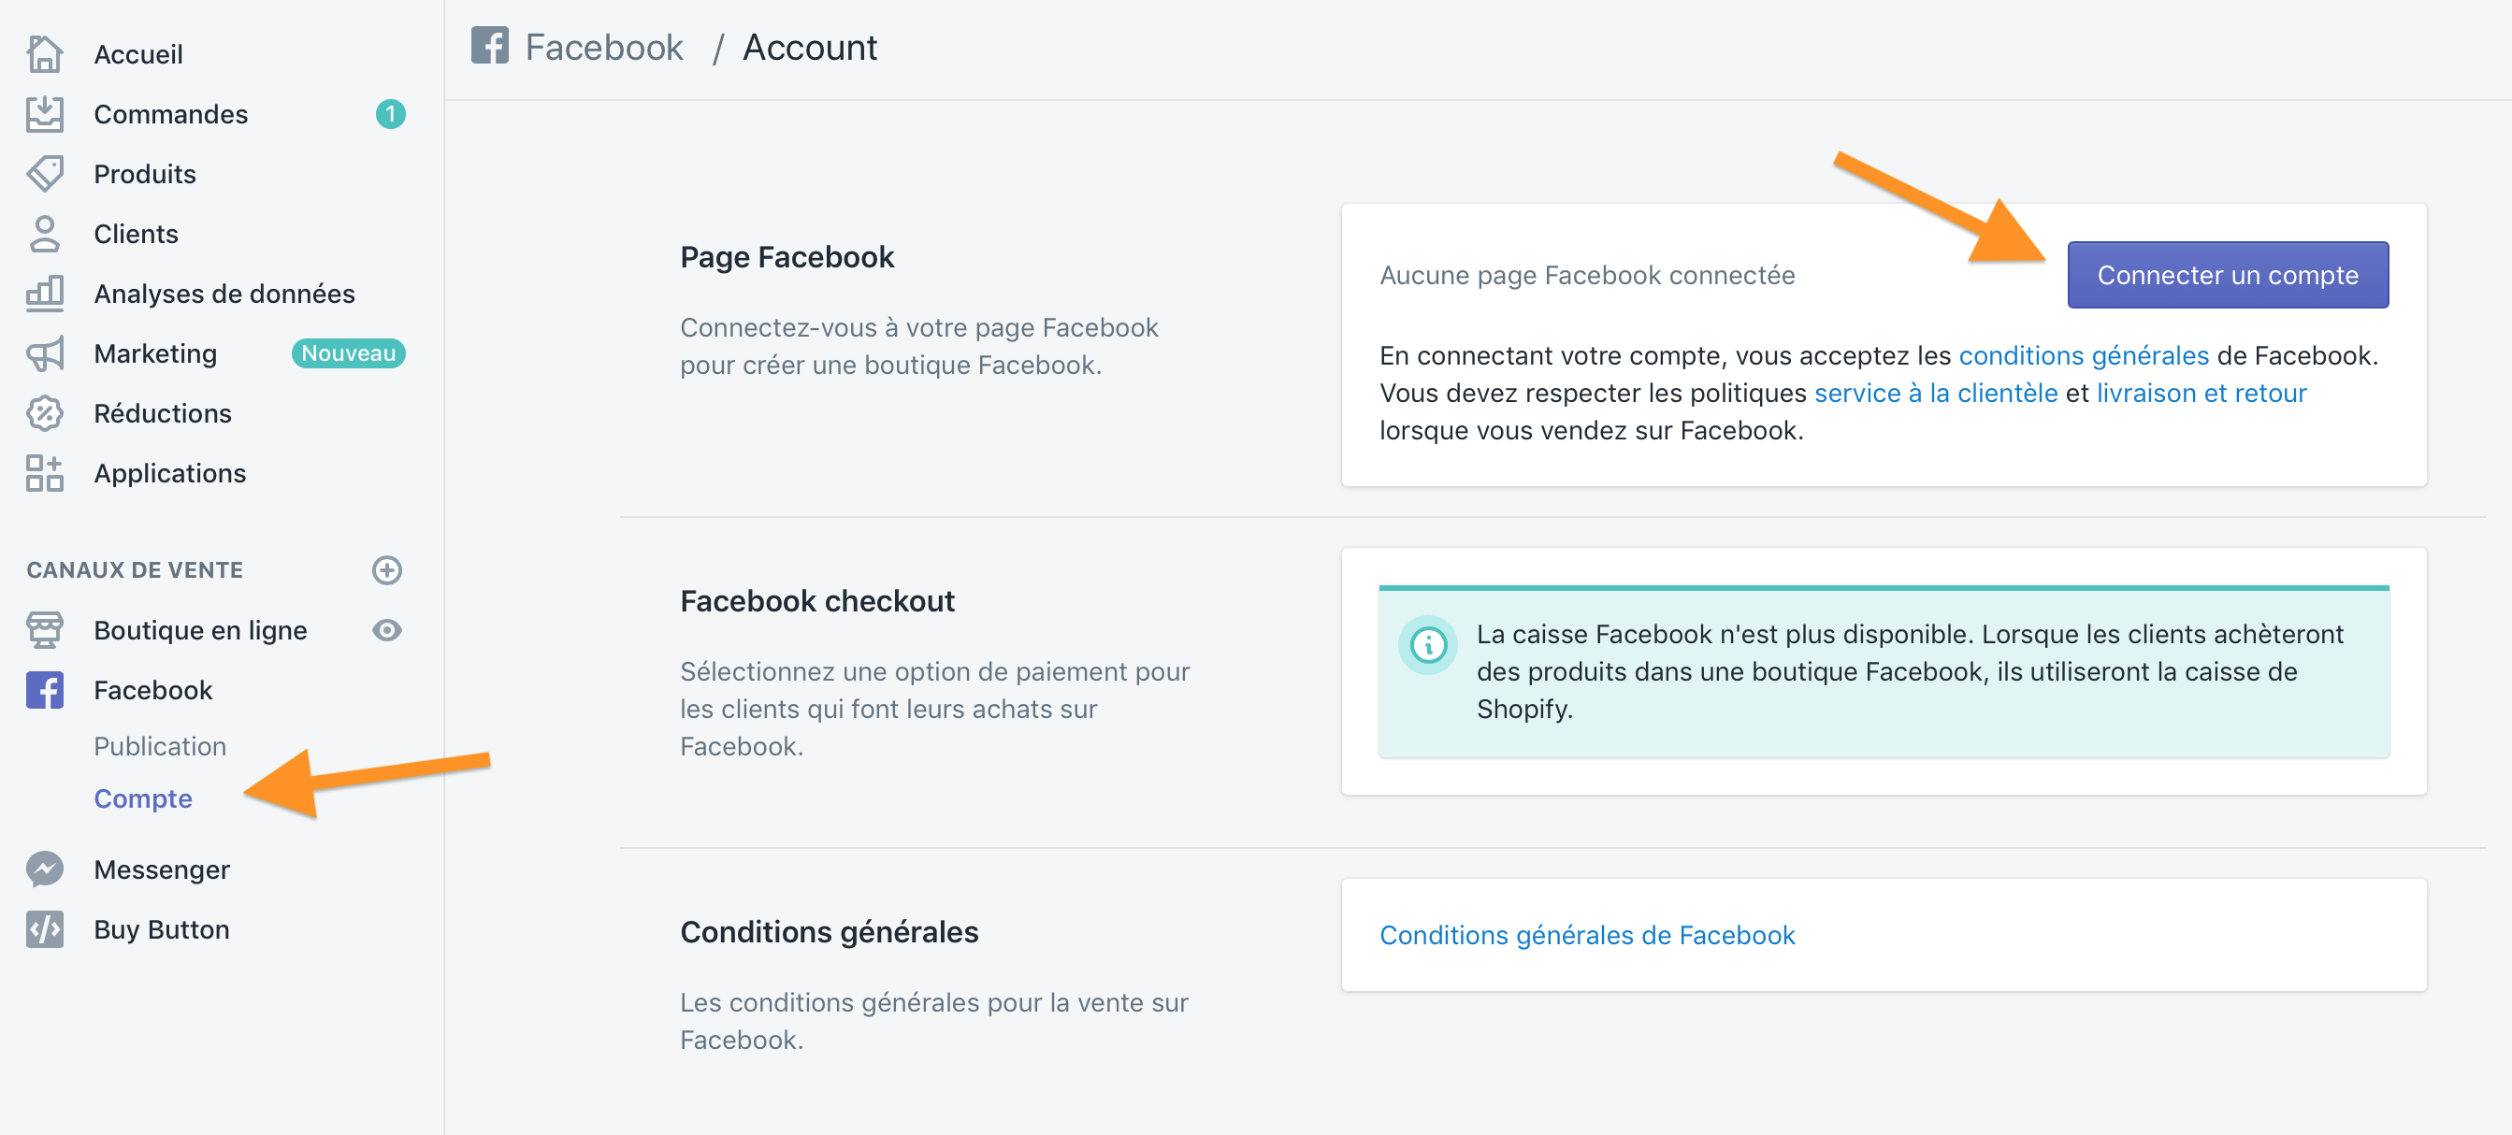
Task: View the online store via eye icon
Action: point(387,631)
